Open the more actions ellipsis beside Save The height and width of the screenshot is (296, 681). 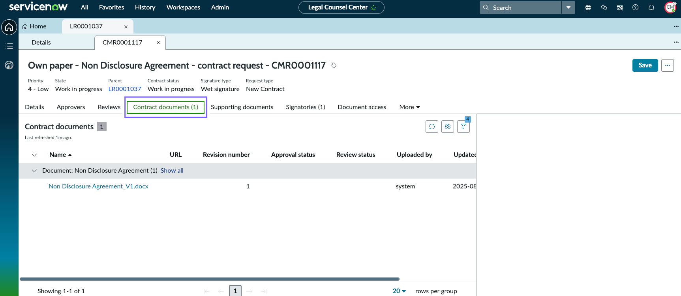[668, 65]
